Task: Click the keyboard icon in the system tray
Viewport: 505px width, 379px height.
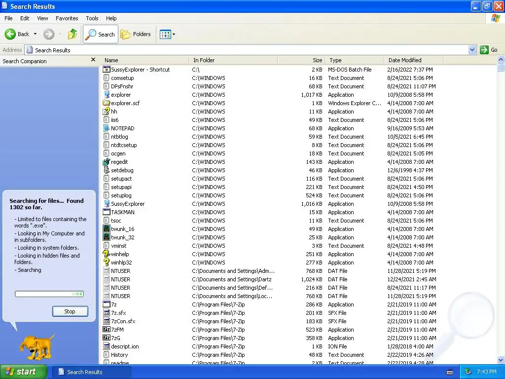Action: [x=450, y=372]
